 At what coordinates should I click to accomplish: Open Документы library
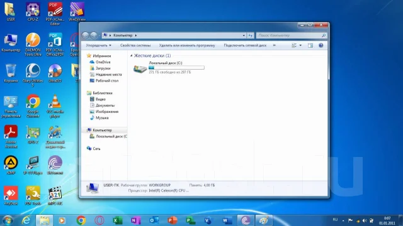(105, 105)
